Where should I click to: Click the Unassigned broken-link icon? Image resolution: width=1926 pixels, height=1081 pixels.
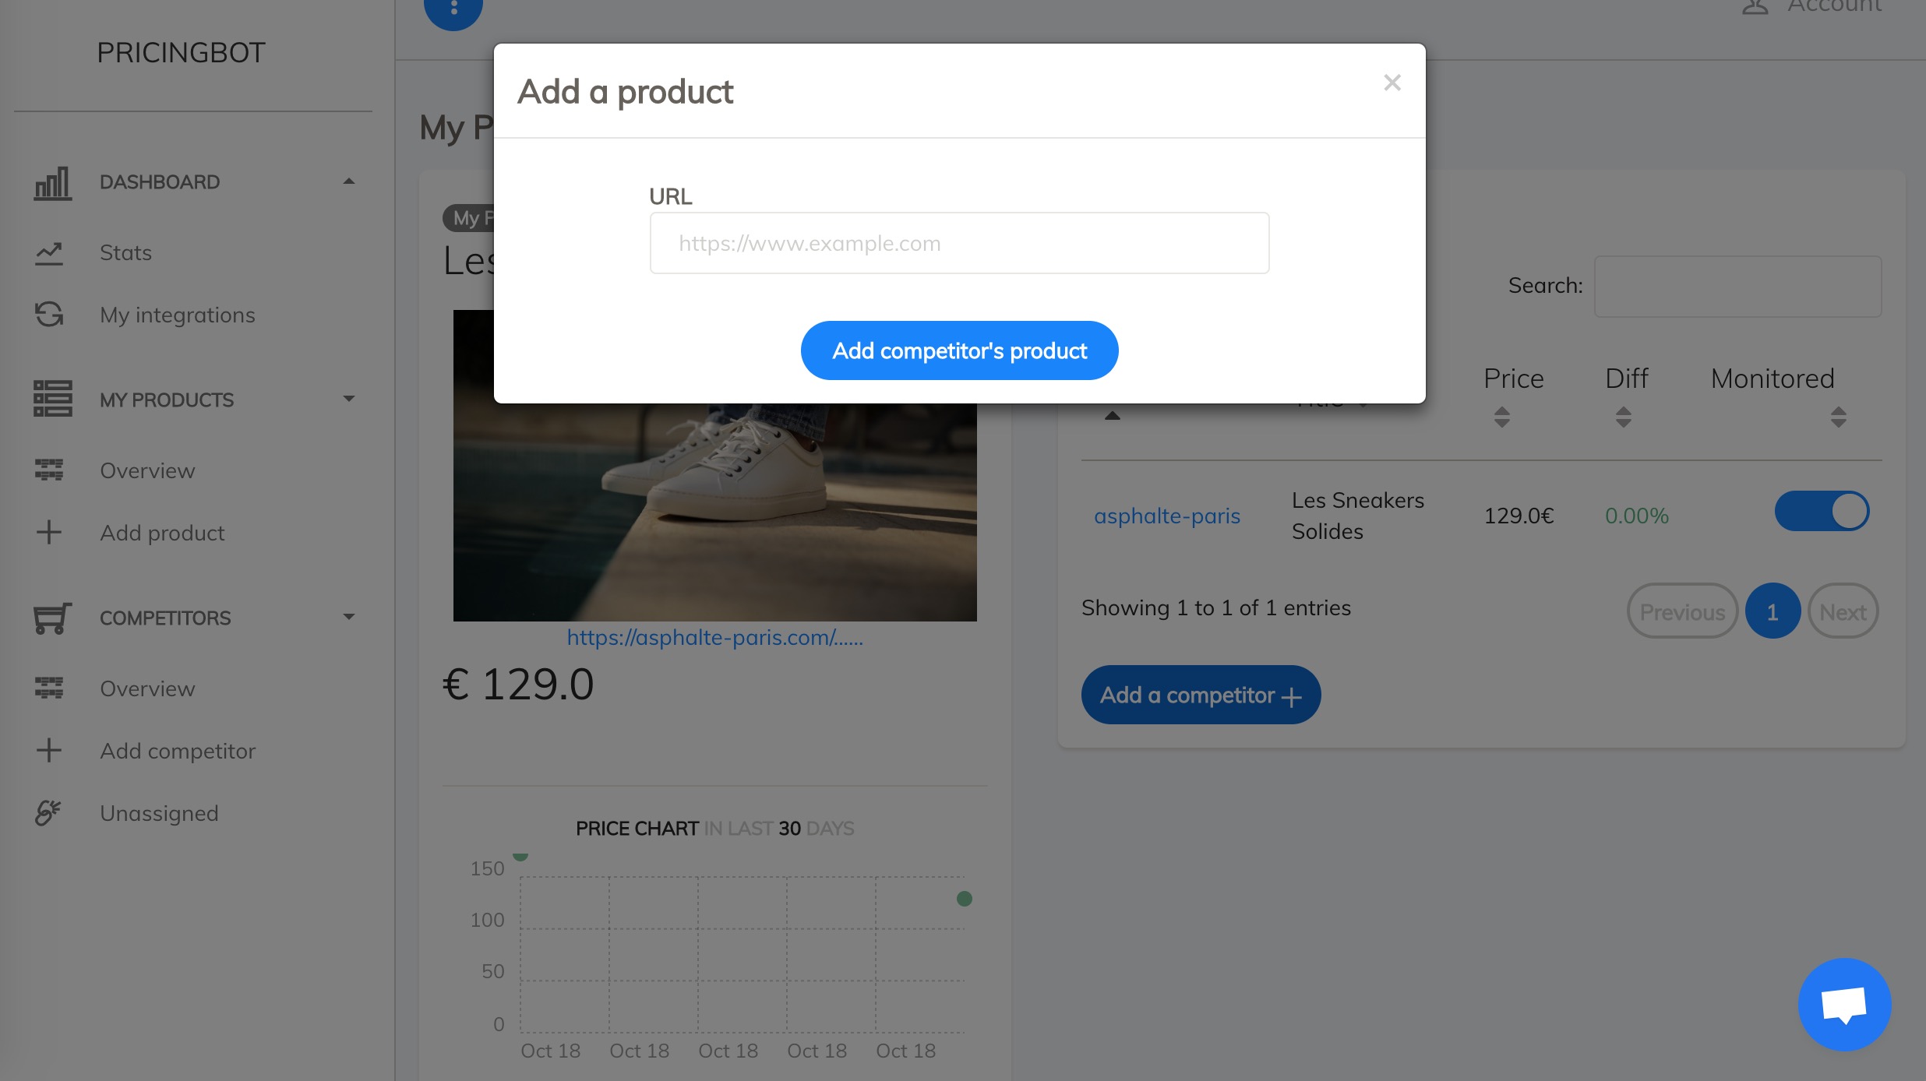pyautogui.click(x=48, y=813)
